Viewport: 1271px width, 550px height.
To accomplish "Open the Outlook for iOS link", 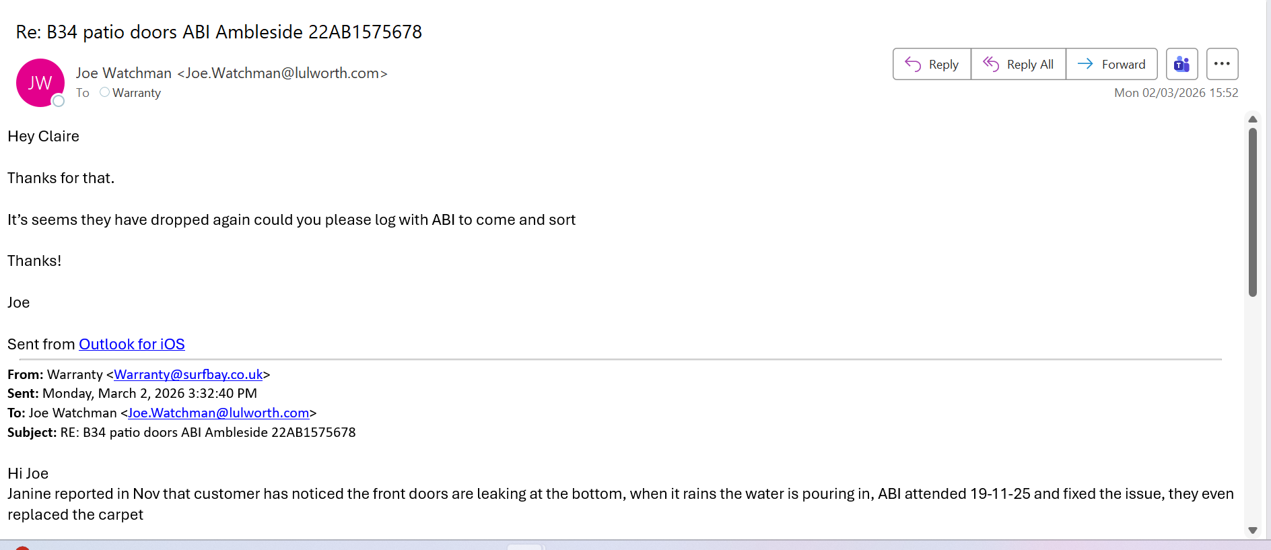I will pos(132,344).
